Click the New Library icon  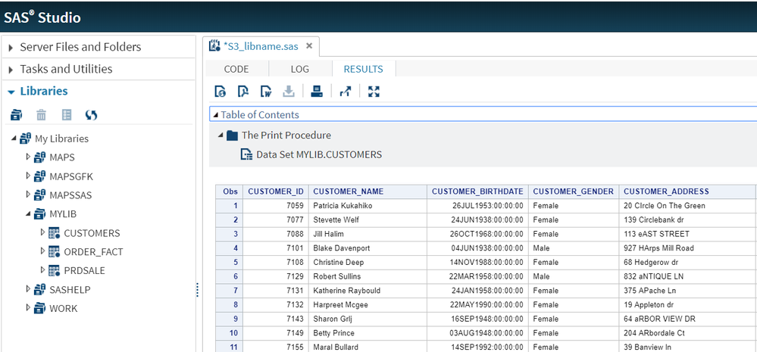[16, 115]
